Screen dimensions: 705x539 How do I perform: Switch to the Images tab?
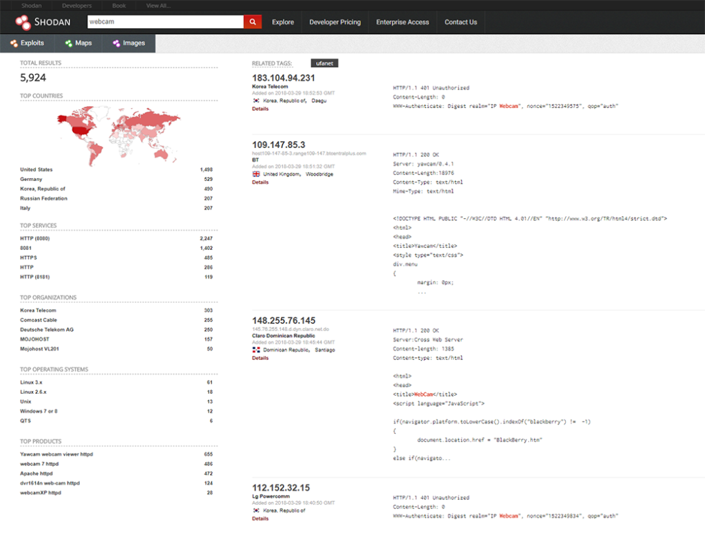coord(129,43)
